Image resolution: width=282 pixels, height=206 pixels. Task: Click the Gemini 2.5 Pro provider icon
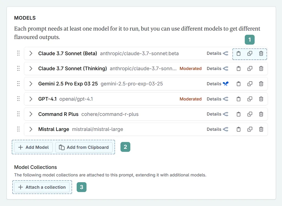226,84
